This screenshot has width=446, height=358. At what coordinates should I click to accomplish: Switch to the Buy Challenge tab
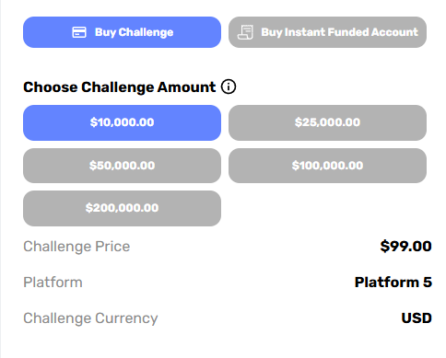pyautogui.click(x=122, y=32)
